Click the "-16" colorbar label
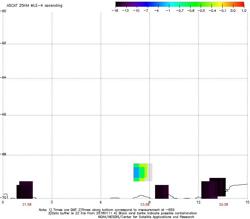The image size is (250, 219). [115, 11]
